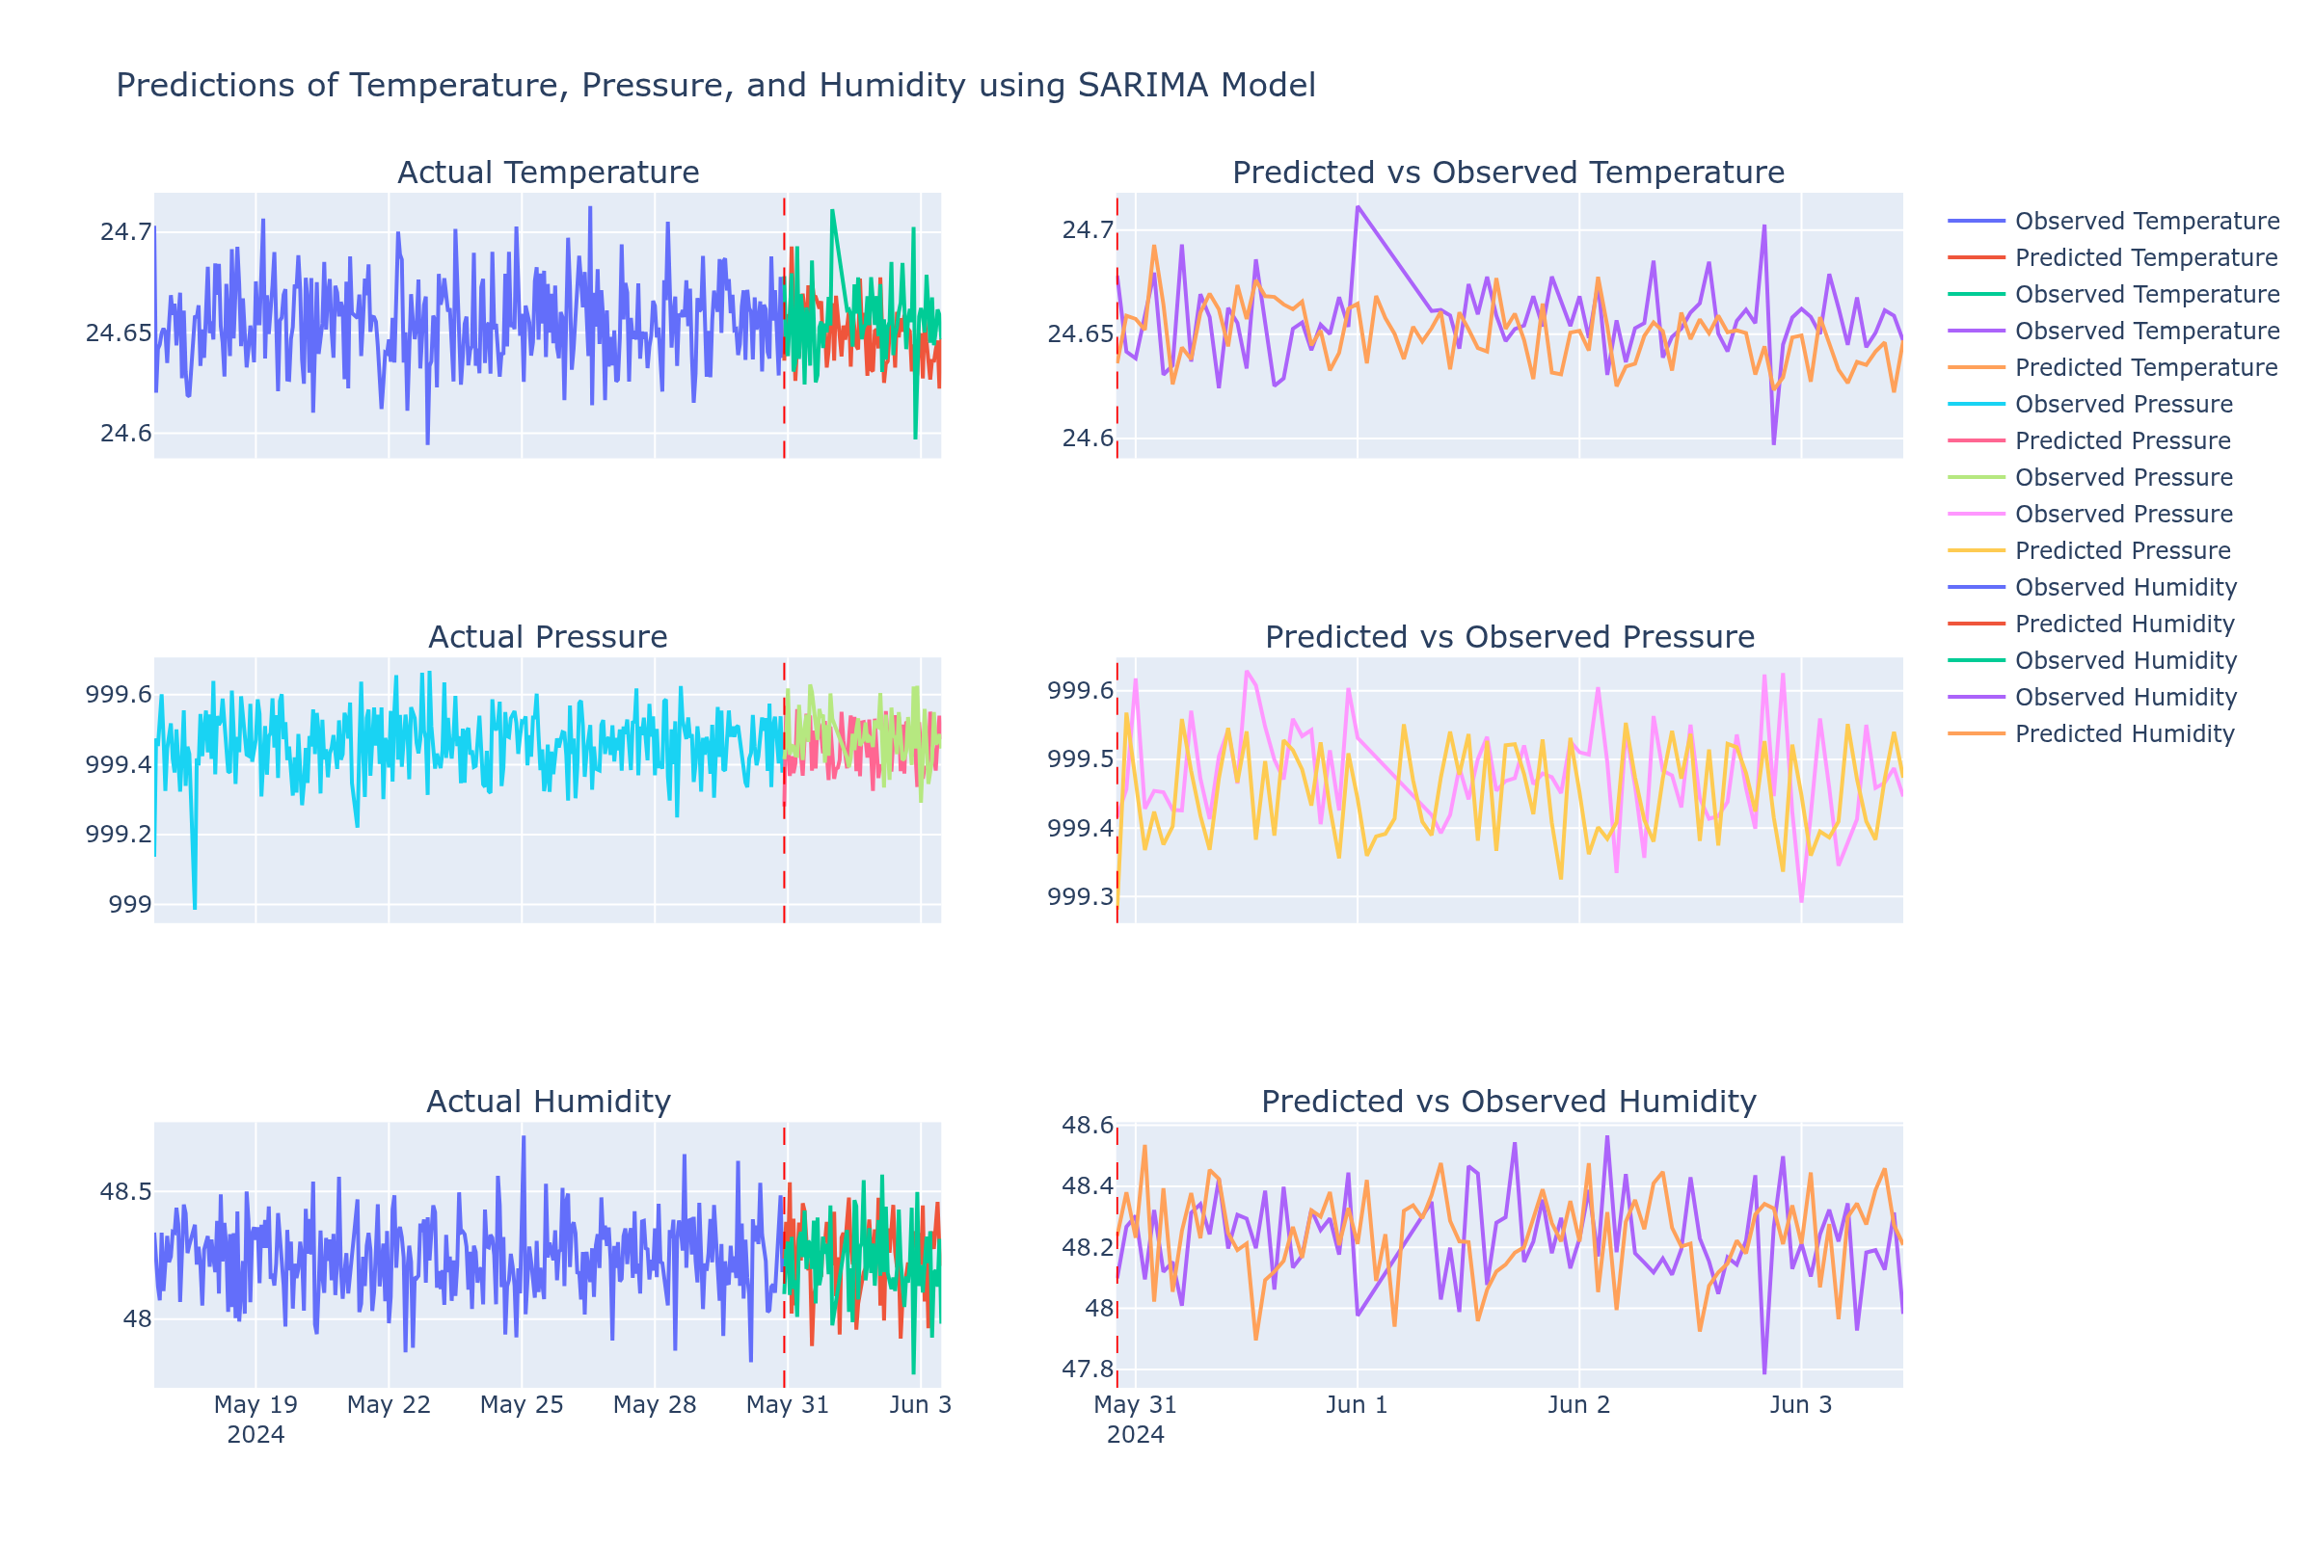Click the green Observed Humidity legend entry
The height and width of the screenshot is (1542, 2314).
tap(2125, 660)
